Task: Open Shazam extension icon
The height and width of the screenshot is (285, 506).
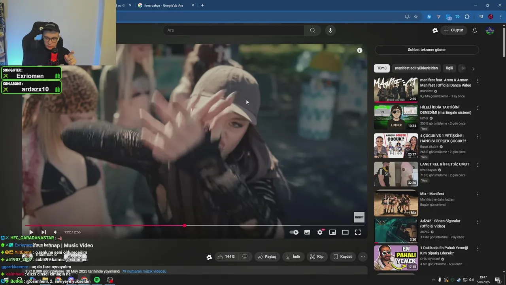Action: pyautogui.click(x=429, y=17)
